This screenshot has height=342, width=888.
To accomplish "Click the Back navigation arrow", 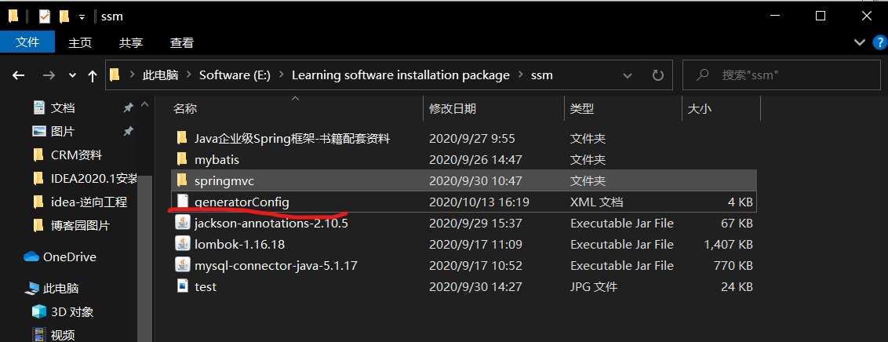I will coord(19,75).
